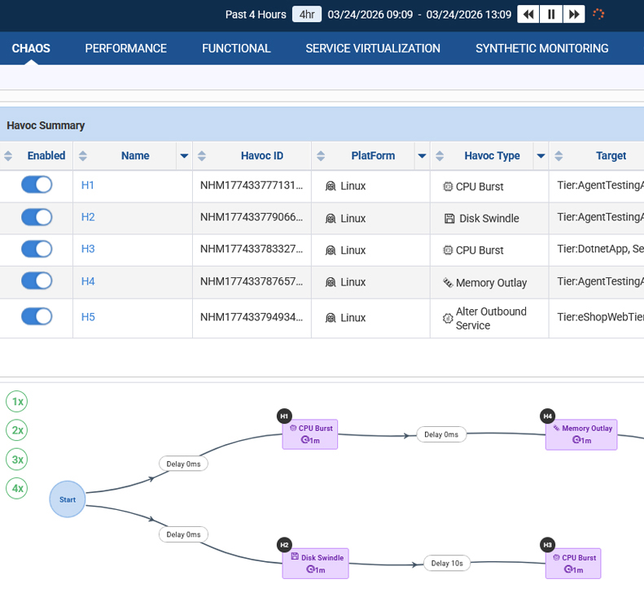The image size is (644, 610).
Task: Open the H4 havoc link
Action: coord(88,281)
